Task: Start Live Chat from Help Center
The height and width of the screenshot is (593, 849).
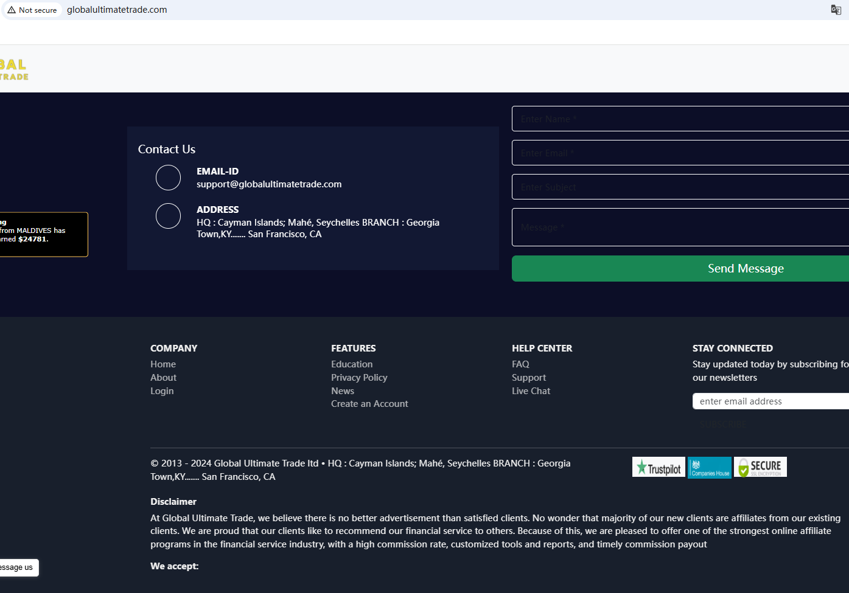Action: [x=531, y=391]
